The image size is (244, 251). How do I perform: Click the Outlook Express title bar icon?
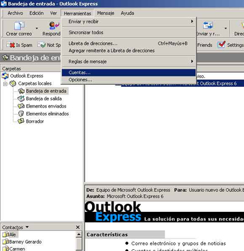point(4,4)
